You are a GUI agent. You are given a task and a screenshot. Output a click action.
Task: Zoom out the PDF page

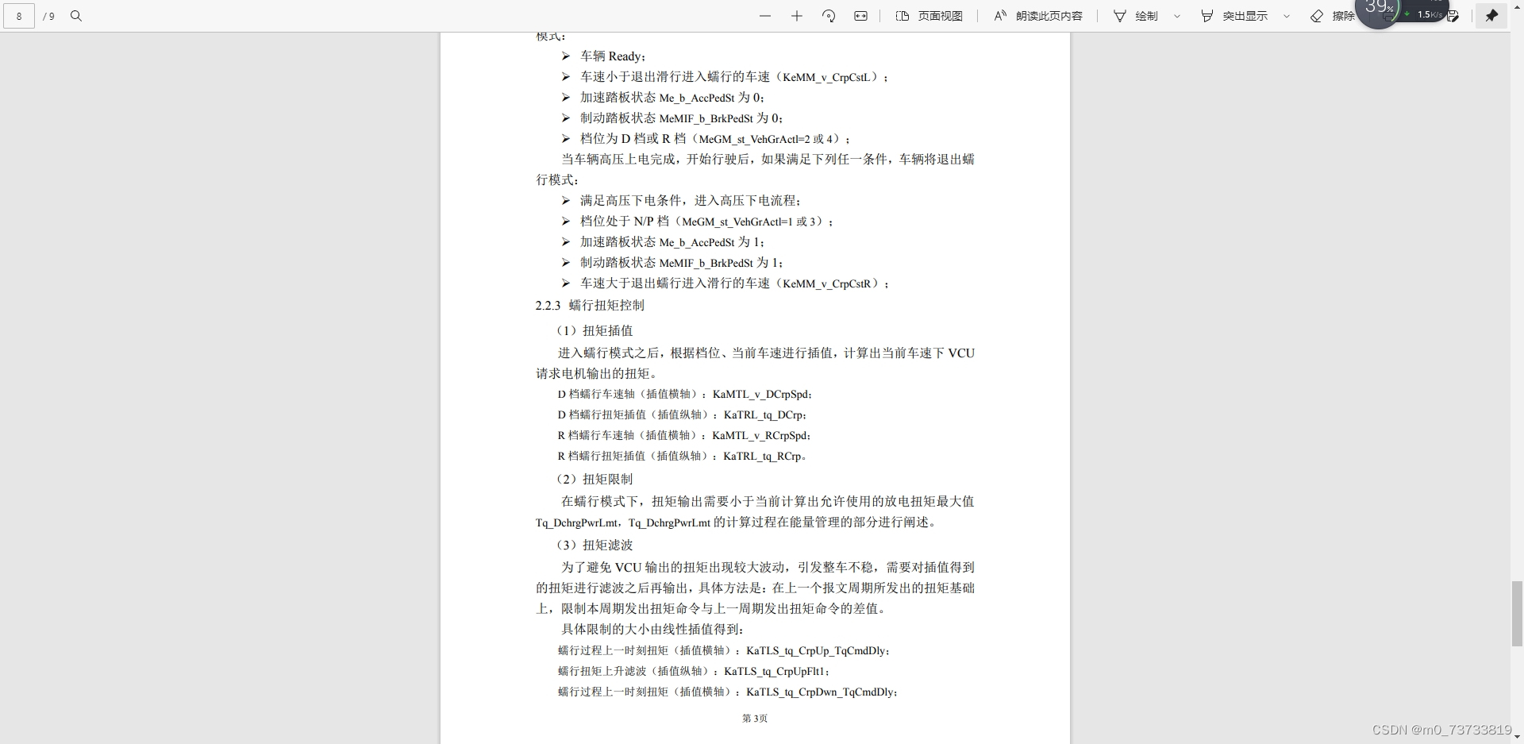pos(764,16)
